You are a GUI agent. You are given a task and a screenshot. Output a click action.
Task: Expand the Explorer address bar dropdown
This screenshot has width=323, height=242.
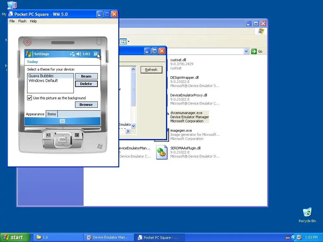[x=246, y=51]
